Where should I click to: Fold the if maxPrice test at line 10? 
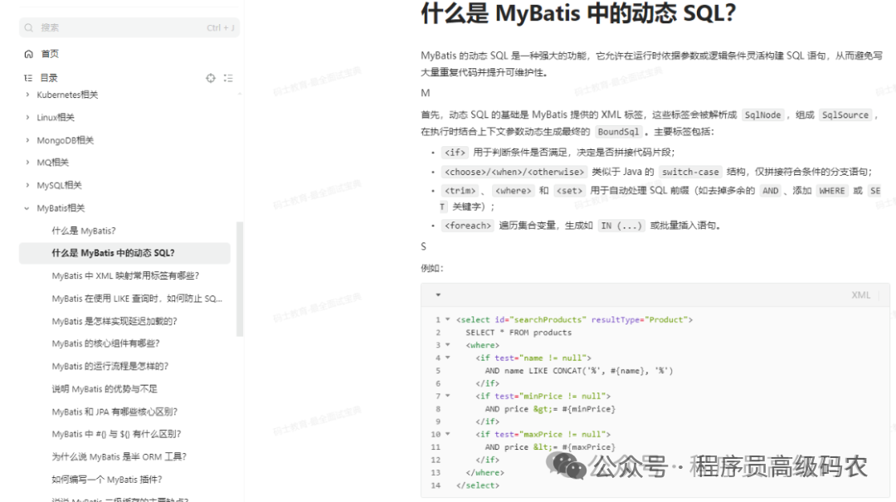point(447,434)
